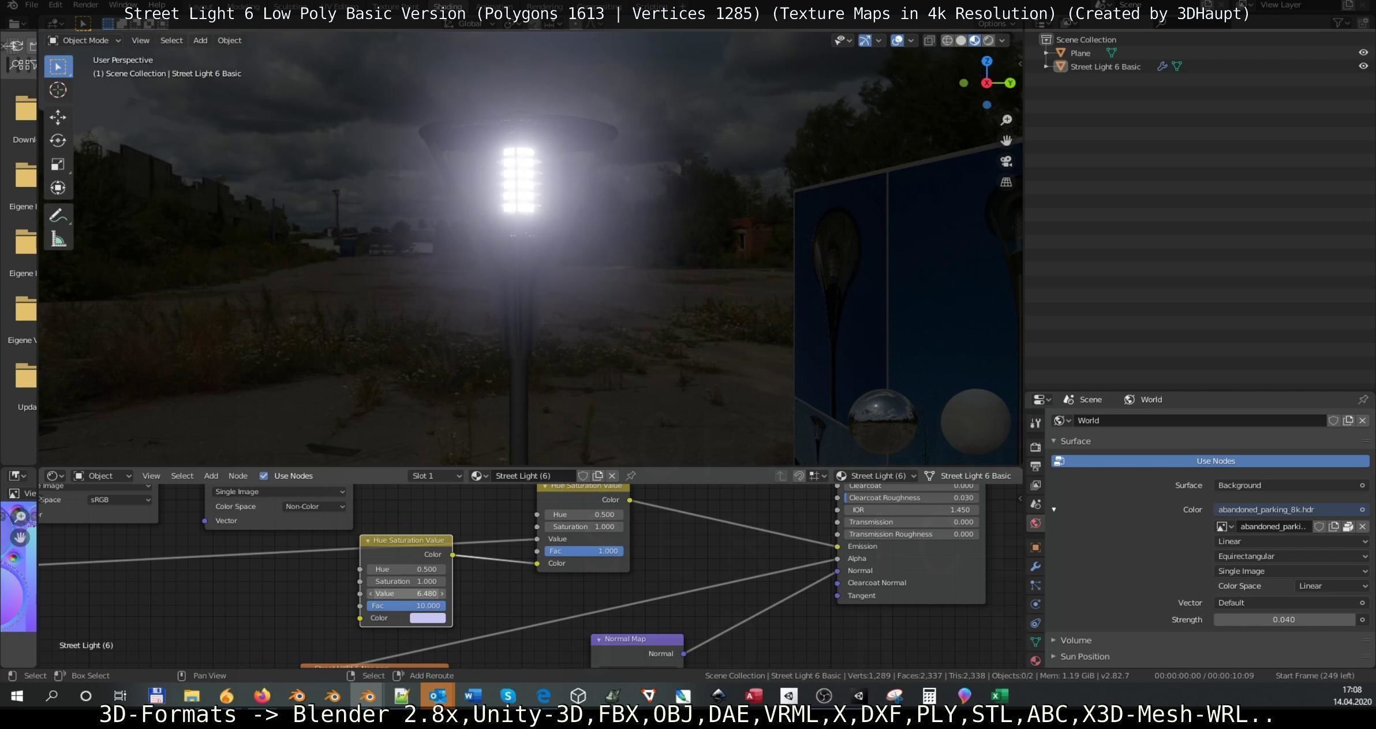Select the Cursor tool in viewport toolbar
The height and width of the screenshot is (729, 1376).
pos(58,90)
